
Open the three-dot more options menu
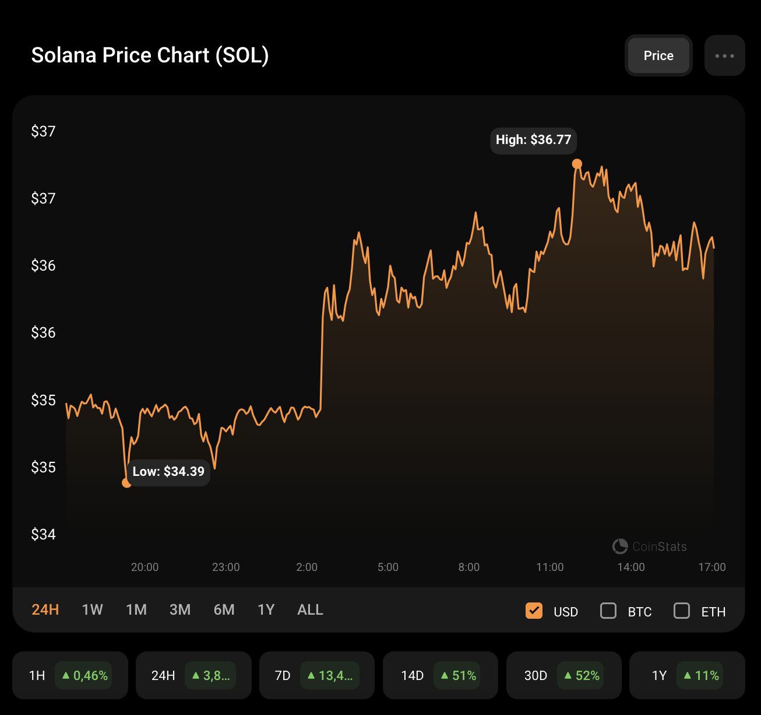724,56
